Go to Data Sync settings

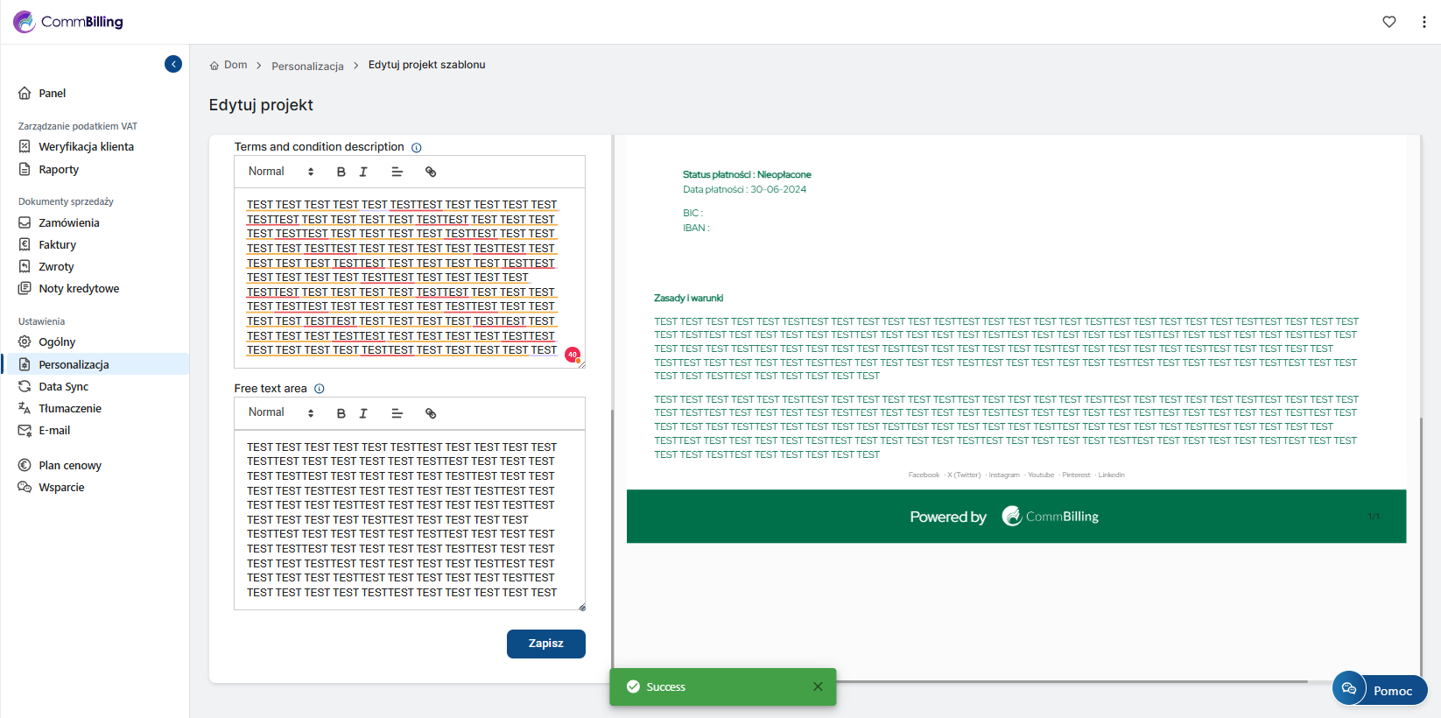[63, 387]
